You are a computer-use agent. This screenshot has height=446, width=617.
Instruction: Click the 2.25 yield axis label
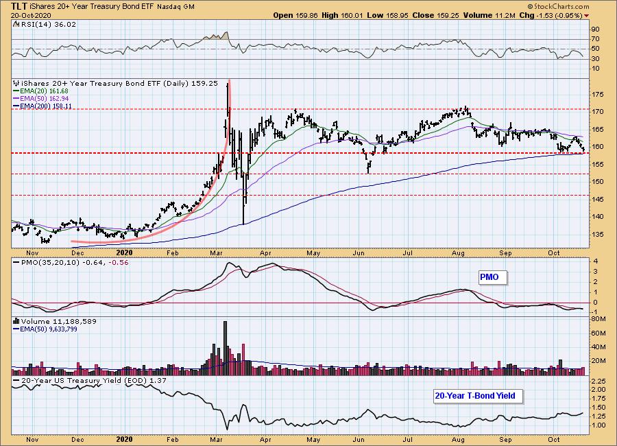tap(598, 381)
